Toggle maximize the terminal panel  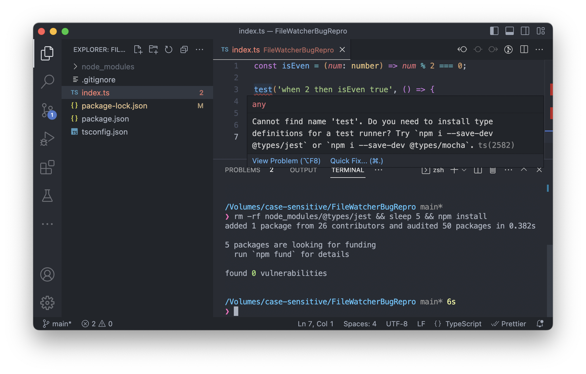coord(524,170)
